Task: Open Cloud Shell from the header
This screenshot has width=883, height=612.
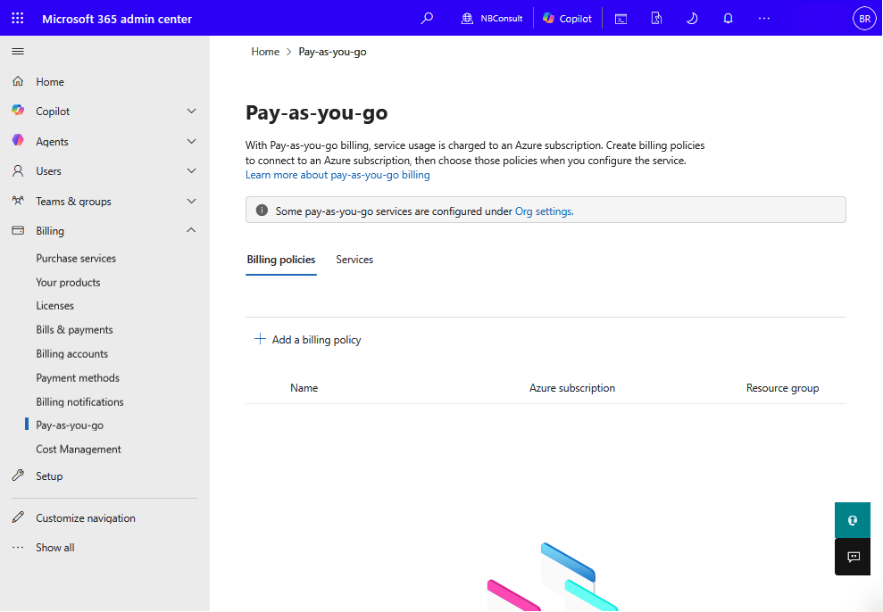Action: point(621,18)
